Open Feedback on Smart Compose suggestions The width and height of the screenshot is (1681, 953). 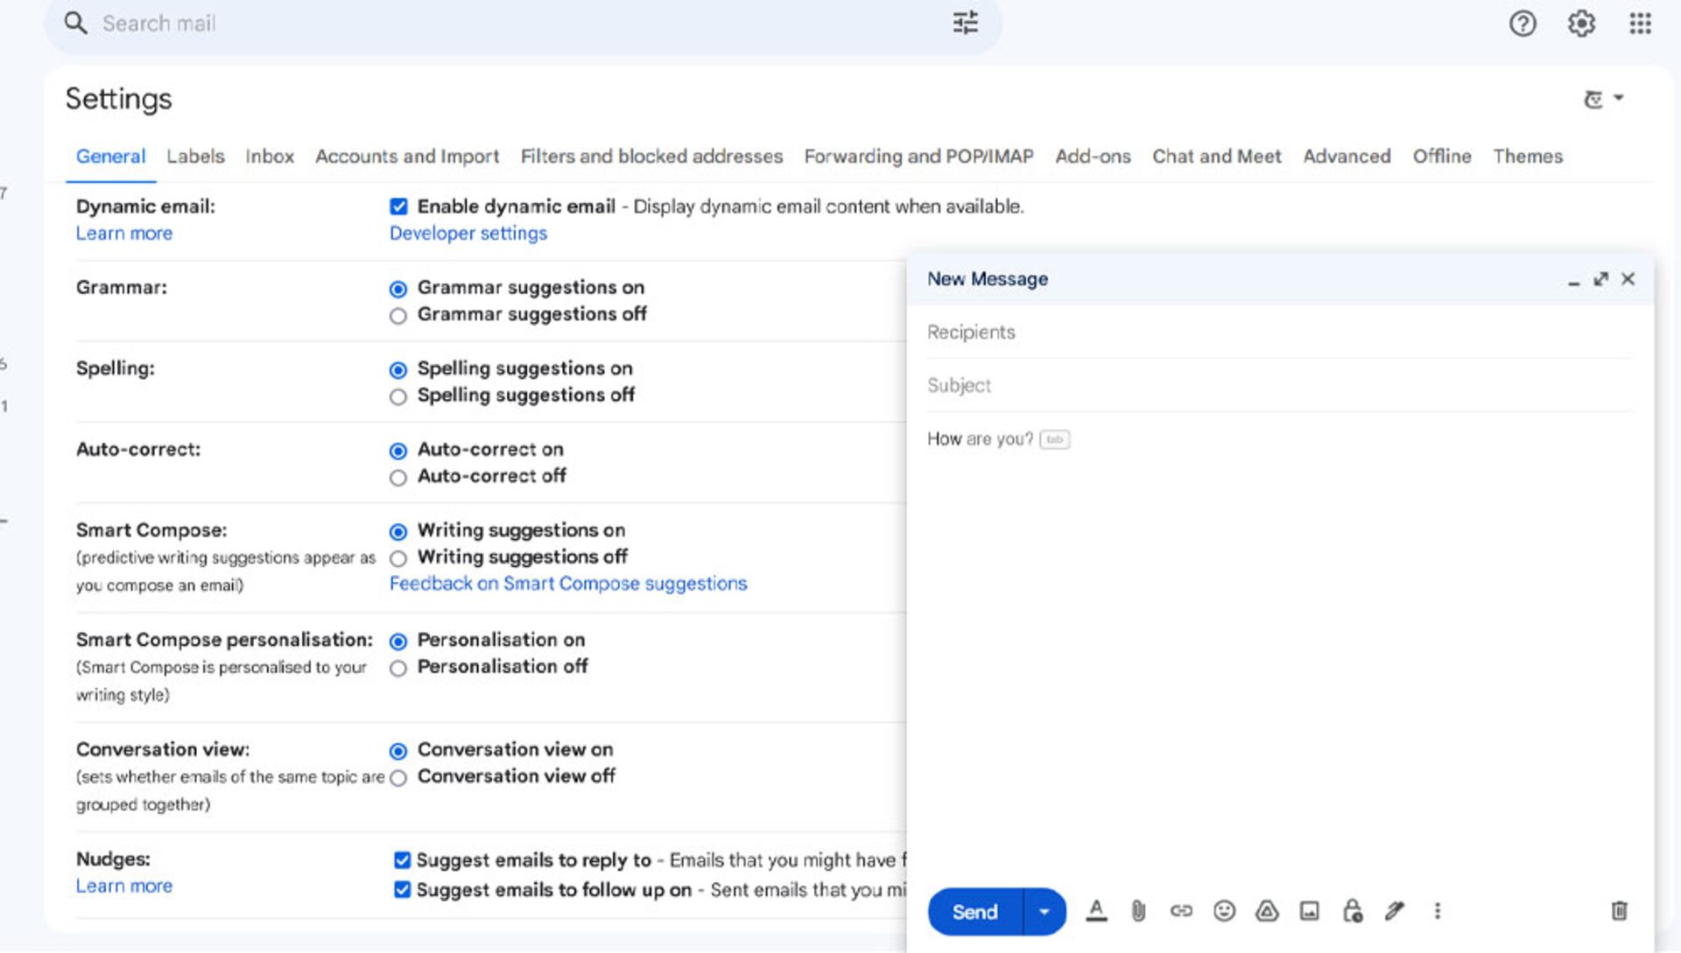pos(568,584)
